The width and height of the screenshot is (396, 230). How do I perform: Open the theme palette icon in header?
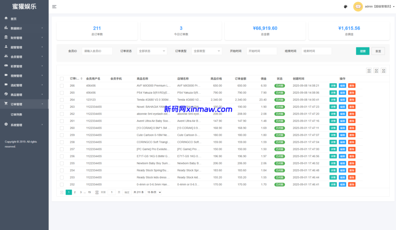click(345, 7)
